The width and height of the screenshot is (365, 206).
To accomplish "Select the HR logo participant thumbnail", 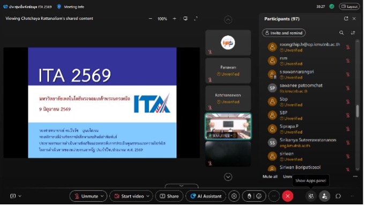I will pyautogui.click(x=228, y=43).
